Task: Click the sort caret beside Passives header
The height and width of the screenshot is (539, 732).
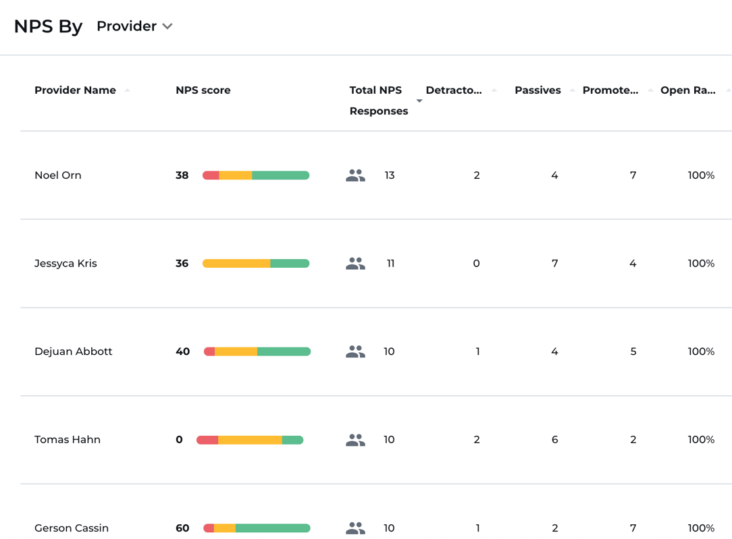Action: [x=571, y=90]
